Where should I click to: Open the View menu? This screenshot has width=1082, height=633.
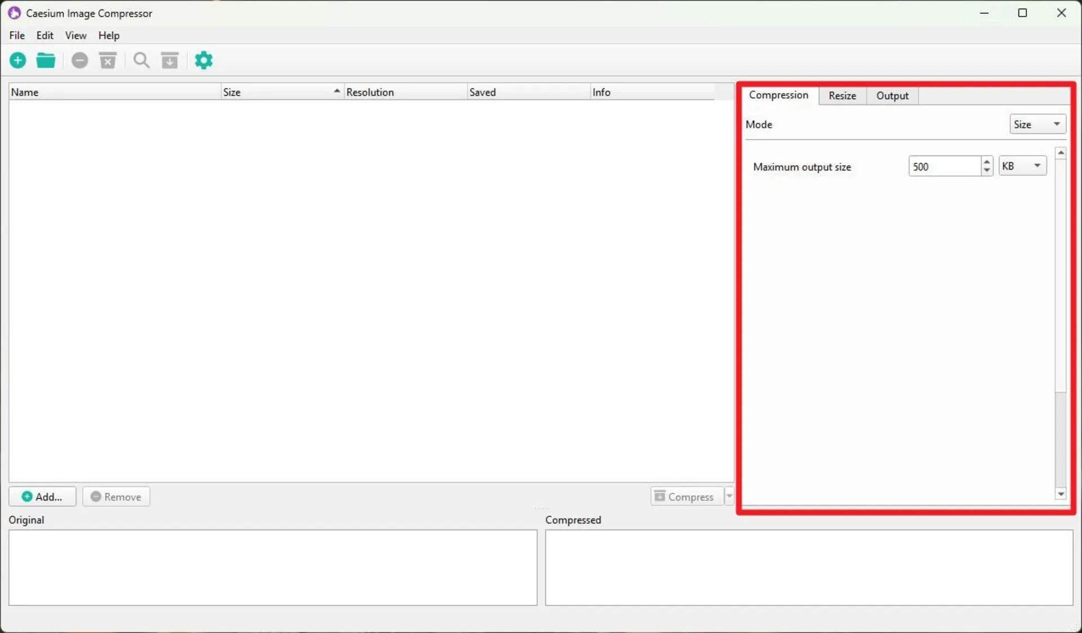coord(76,35)
